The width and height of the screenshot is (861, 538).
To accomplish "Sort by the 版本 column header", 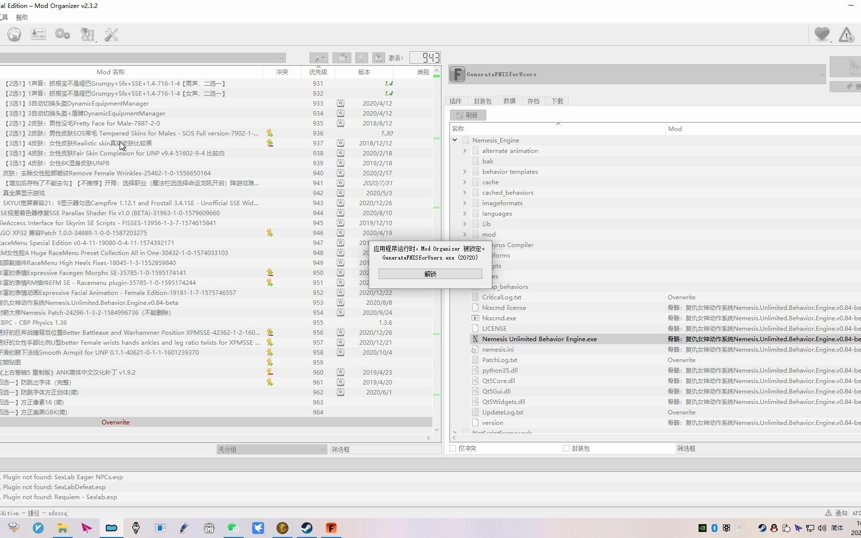I will (364, 72).
